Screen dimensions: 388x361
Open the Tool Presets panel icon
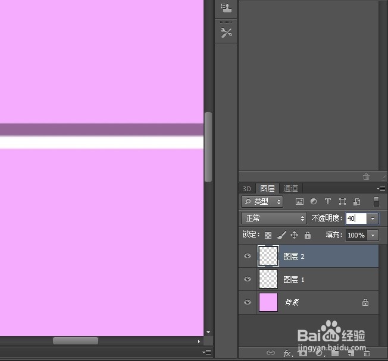[x=226, y=33]
